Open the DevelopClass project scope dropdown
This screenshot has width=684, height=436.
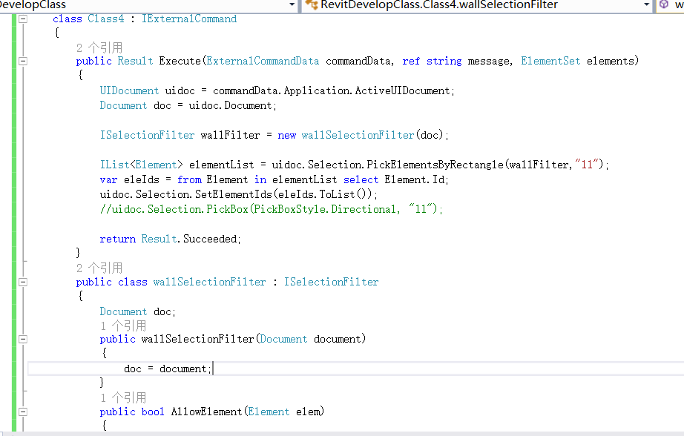(x=292, y=4)
